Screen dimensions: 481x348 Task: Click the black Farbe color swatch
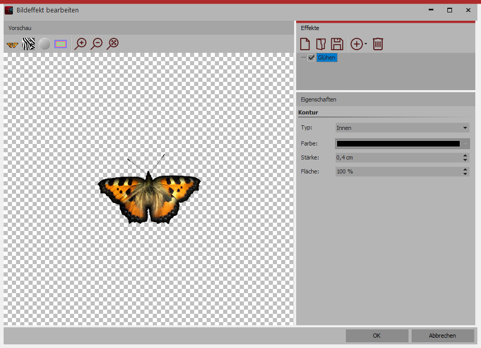coord(398,143)
